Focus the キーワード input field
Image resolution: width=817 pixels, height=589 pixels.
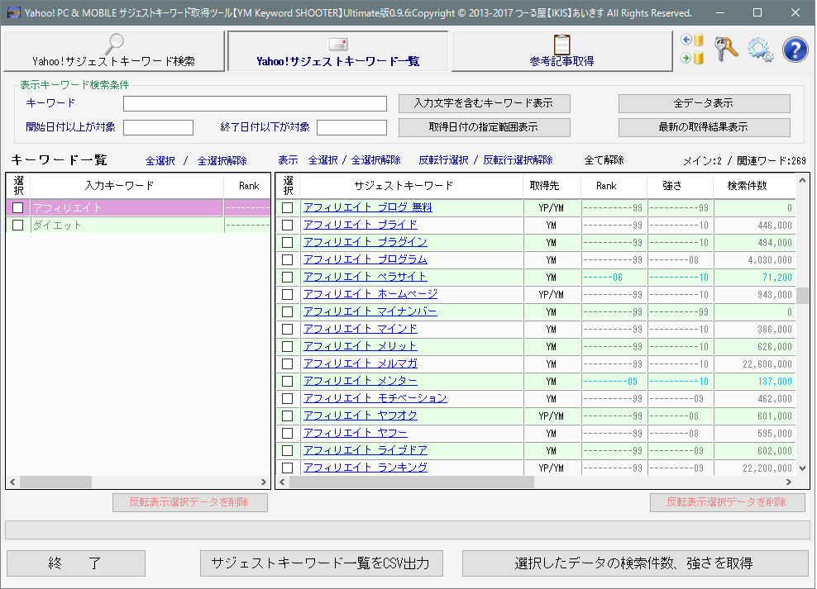(x=255, y=103)
